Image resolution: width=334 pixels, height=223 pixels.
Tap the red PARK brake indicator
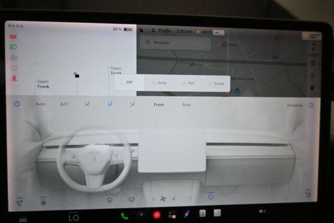[13, 37]
